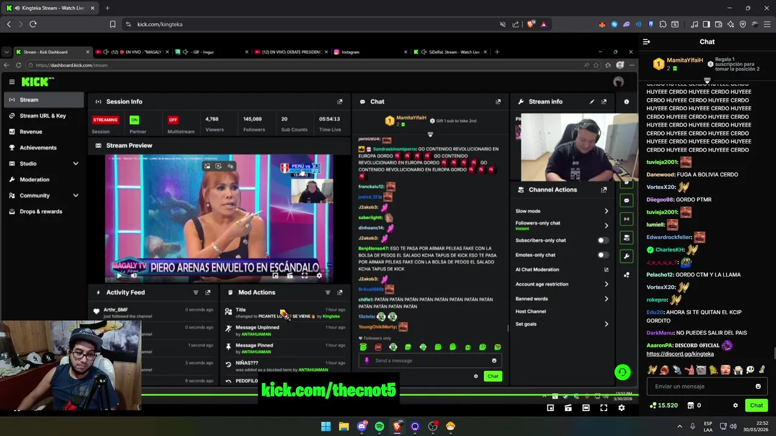Show hidden system tray icons

(679, 426)
